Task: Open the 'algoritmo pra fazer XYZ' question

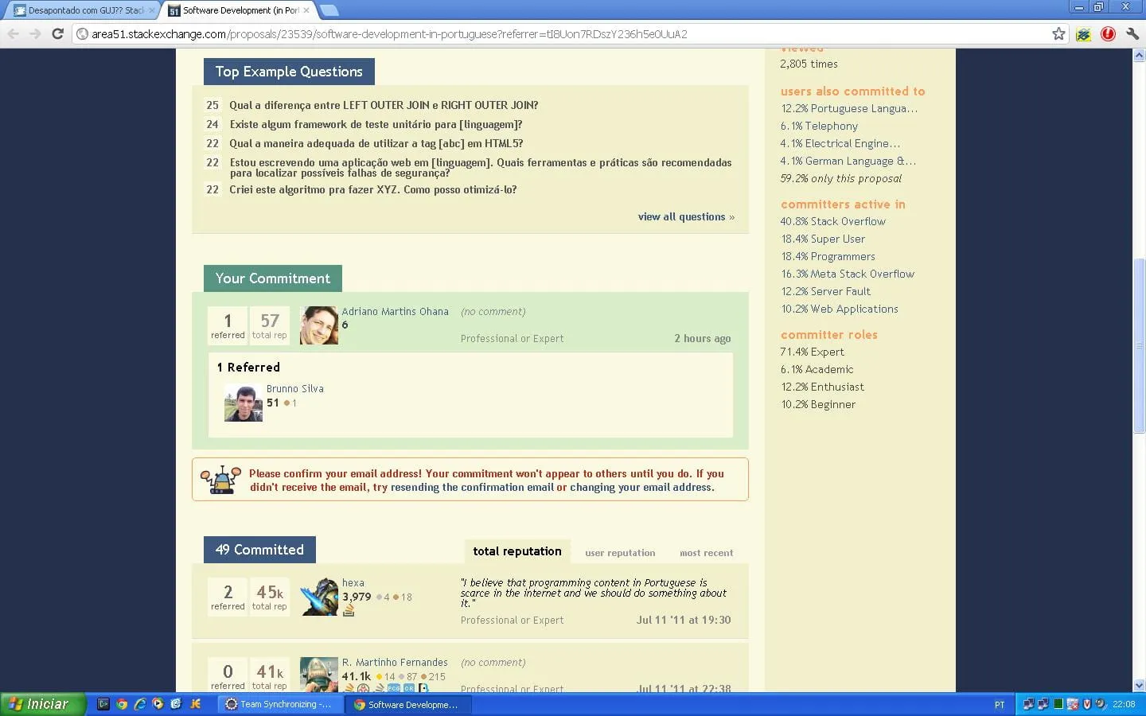Action: pos(373,189)
